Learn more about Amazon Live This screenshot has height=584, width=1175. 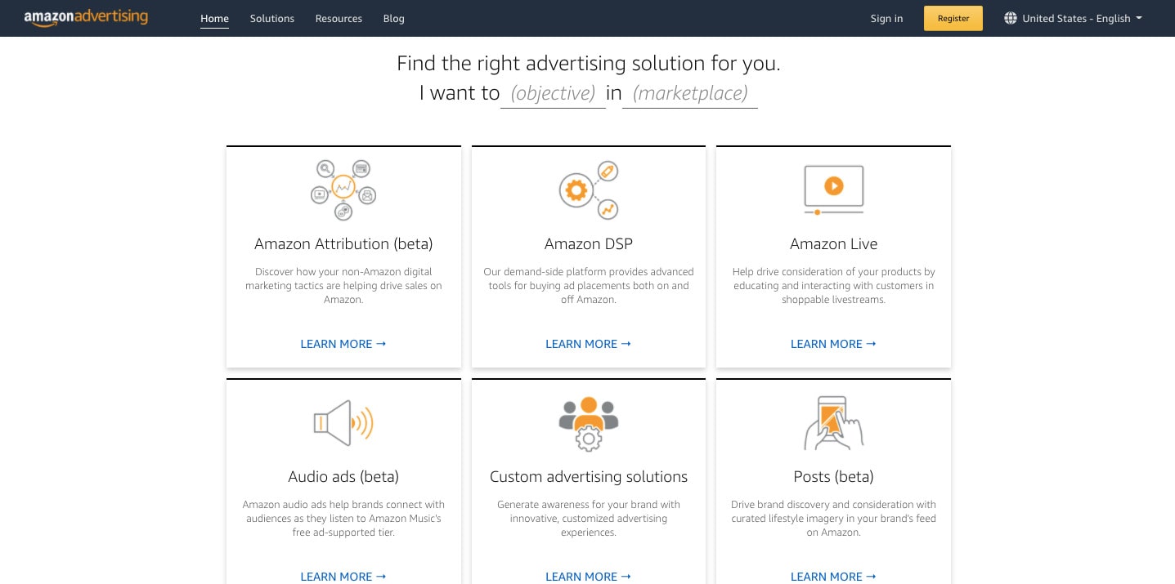pyautogui.click(x=833, y=344)
